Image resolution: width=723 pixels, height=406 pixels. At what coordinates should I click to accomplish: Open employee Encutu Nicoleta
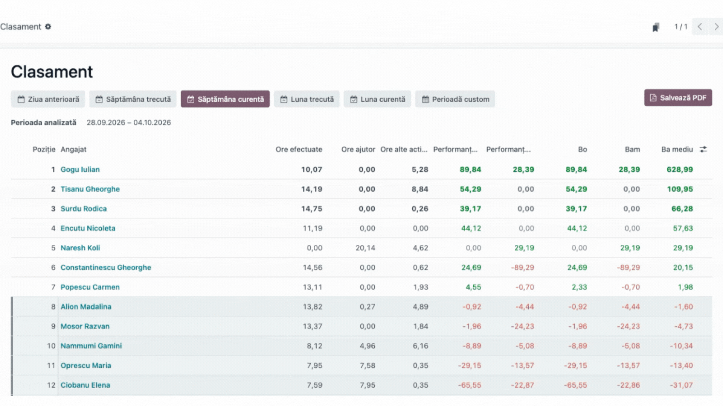(88, 228)
